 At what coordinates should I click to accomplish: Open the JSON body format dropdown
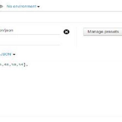coord(7,54)
